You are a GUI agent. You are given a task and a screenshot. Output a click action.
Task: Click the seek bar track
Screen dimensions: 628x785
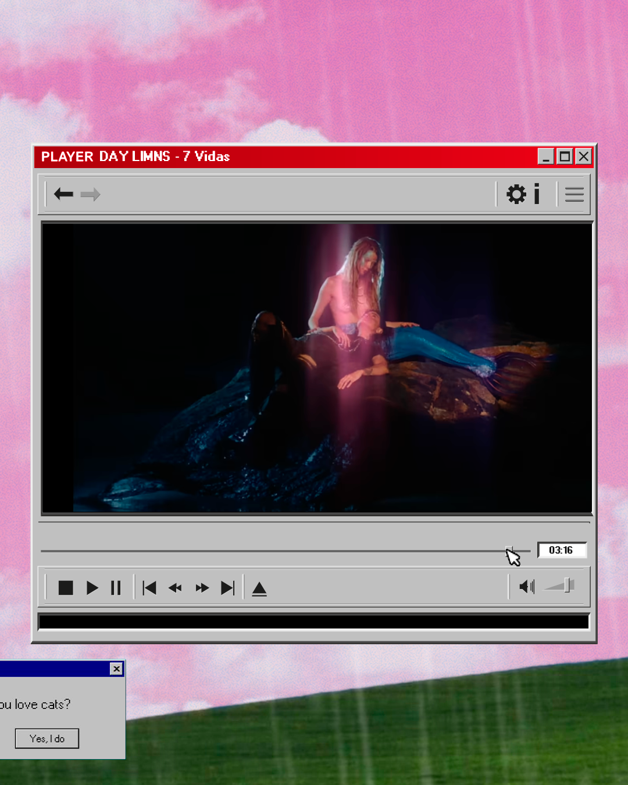285,551
